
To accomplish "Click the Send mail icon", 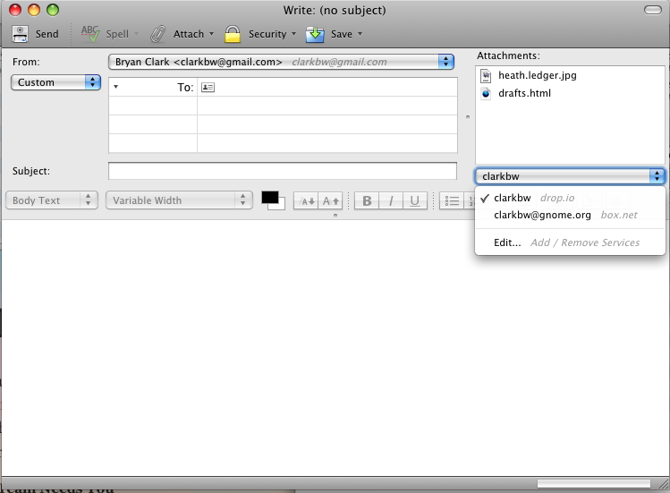I will (20, 34).
